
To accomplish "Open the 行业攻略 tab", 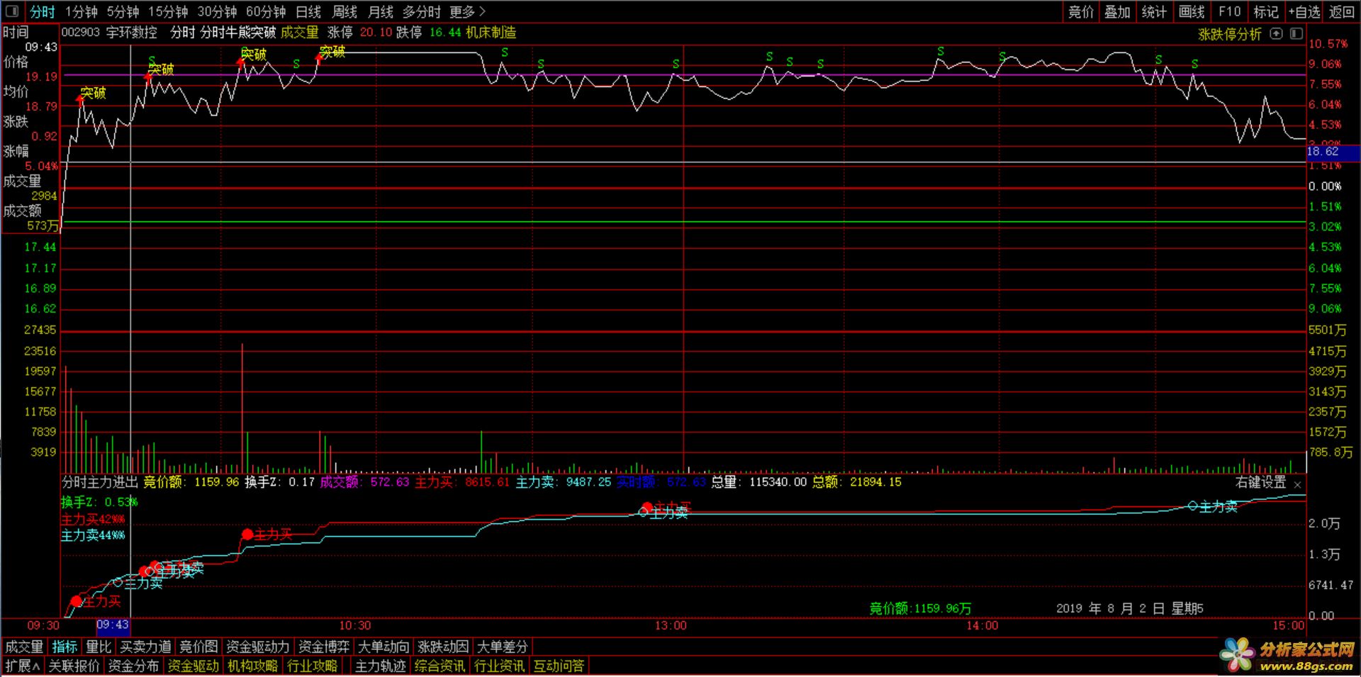I will tap(312, 666).
